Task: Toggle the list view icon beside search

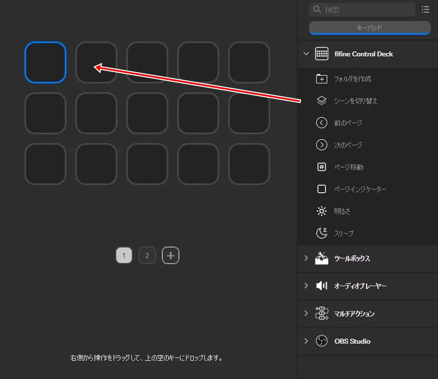Action: [x=425, y=10]
